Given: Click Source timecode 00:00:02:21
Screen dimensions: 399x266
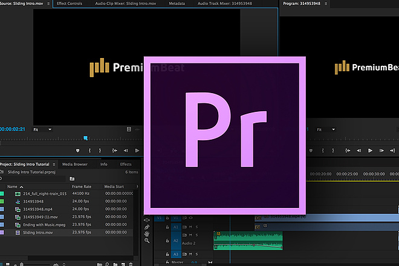Looking at the screenshot, I should [13, 129].
